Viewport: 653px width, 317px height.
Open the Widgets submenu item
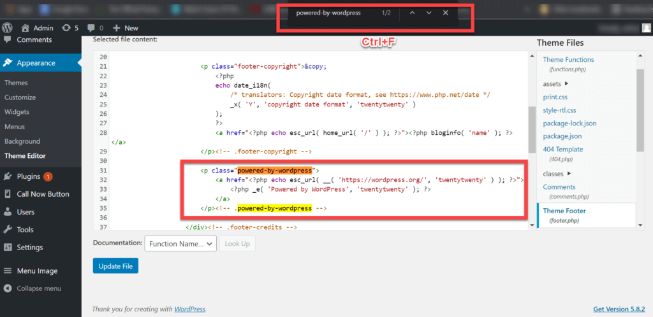(16, 112)
